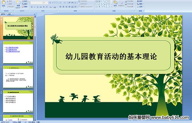Click the New Slide icon
192x123 pixels.
pos(18,3)
